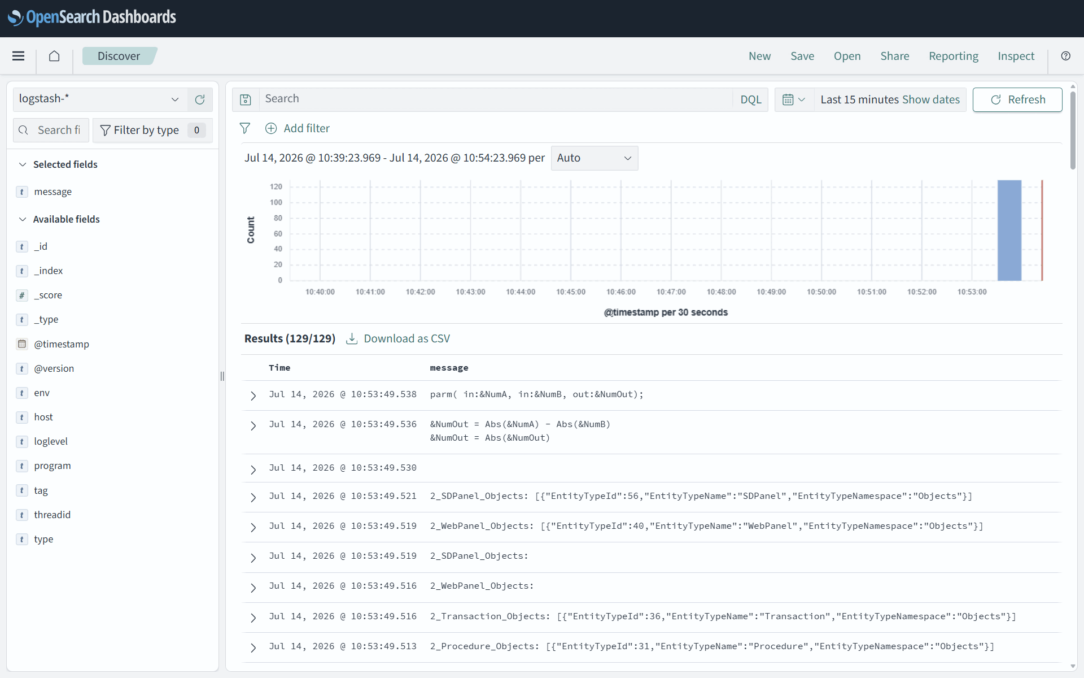
Task: Click Open in the top menu
Action: point(847,56)
